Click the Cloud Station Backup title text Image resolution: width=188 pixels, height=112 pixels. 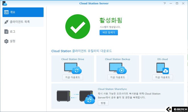coord(118,59)
